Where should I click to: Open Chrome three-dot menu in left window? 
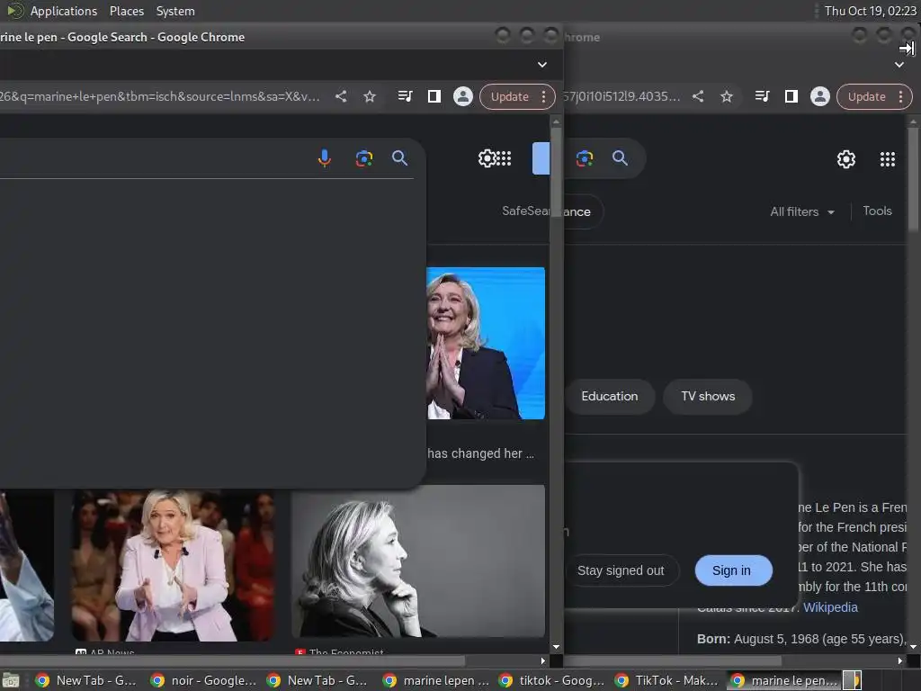point(544,96)
